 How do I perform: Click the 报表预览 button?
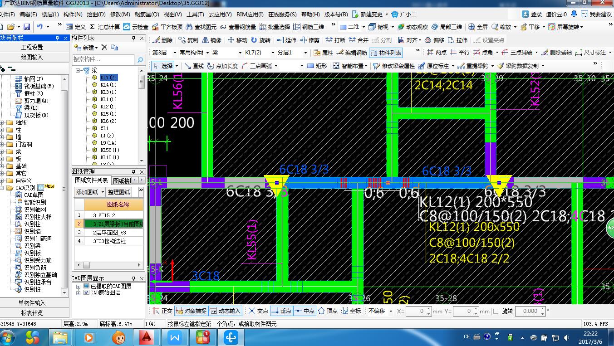tap(32, 313)
